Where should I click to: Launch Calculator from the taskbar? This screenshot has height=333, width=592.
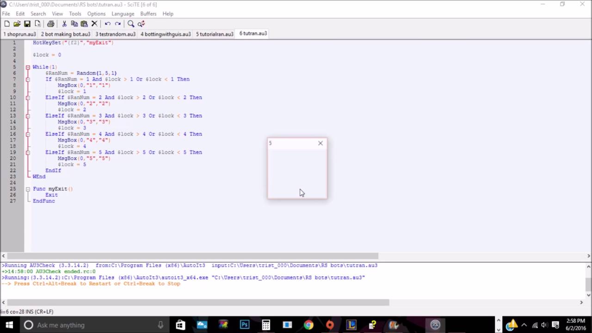pos(266,325)
